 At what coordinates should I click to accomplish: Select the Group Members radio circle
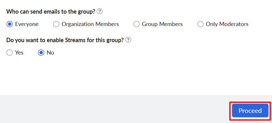(x=136, y=24)
